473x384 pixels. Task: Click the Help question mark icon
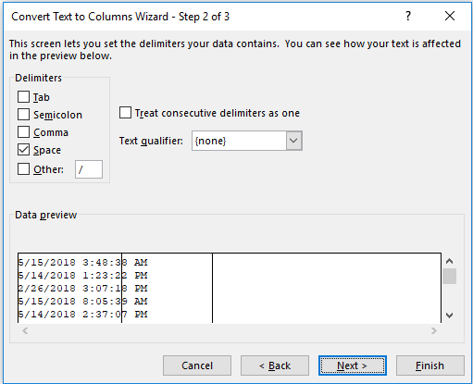coord(408,16)
